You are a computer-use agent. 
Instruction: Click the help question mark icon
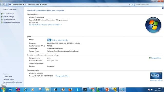(x=163, y=8)
